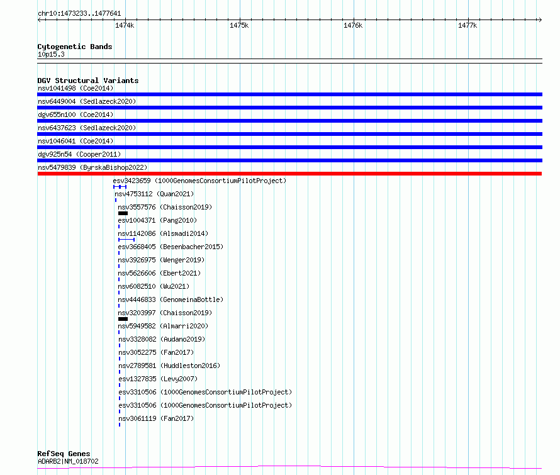The image size is (560, 475).
Task: Click the 1476k ruler tick label
Action: click(353, 25)
